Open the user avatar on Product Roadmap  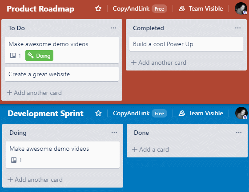(x=241, y=8)
